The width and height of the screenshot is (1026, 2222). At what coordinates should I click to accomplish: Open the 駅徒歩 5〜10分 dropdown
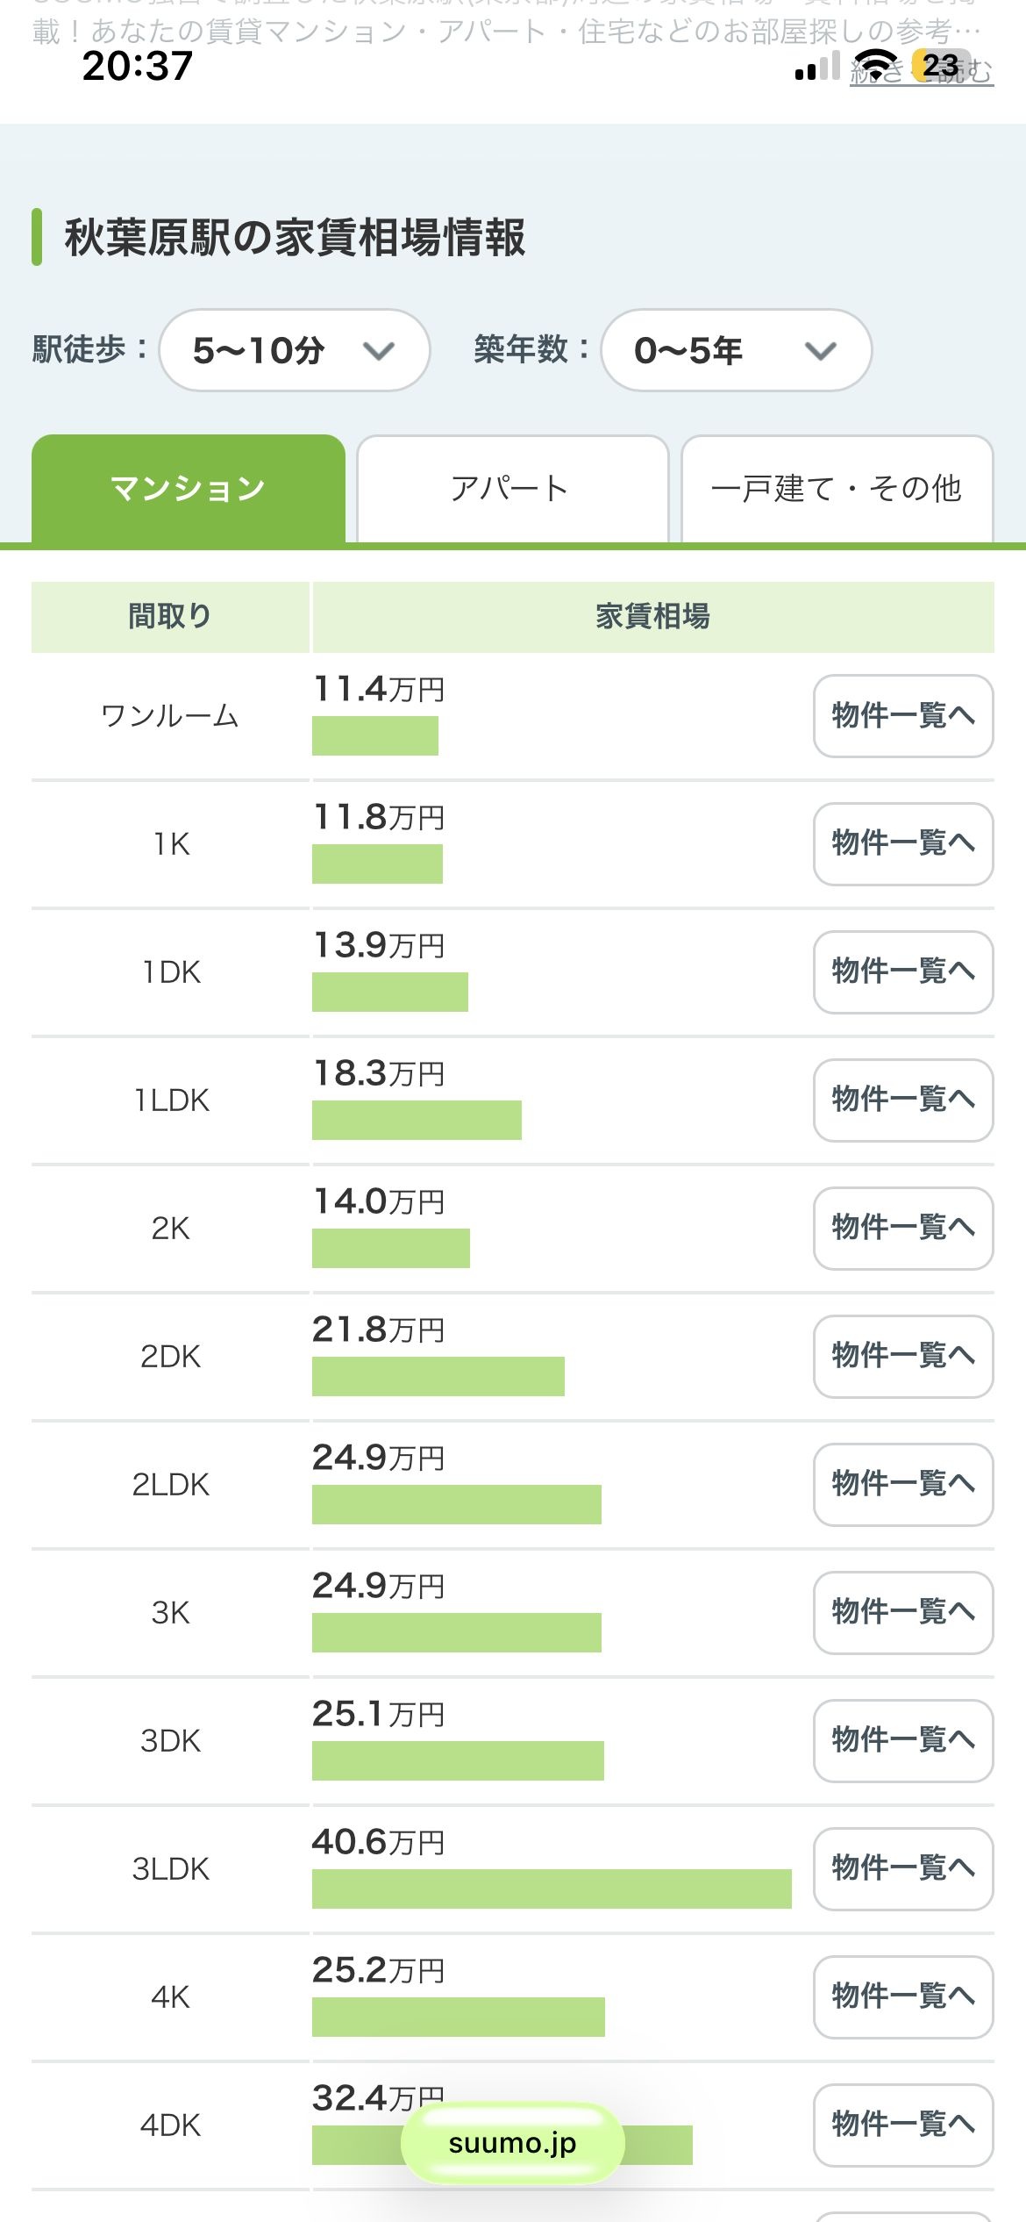tap(295, 350)
